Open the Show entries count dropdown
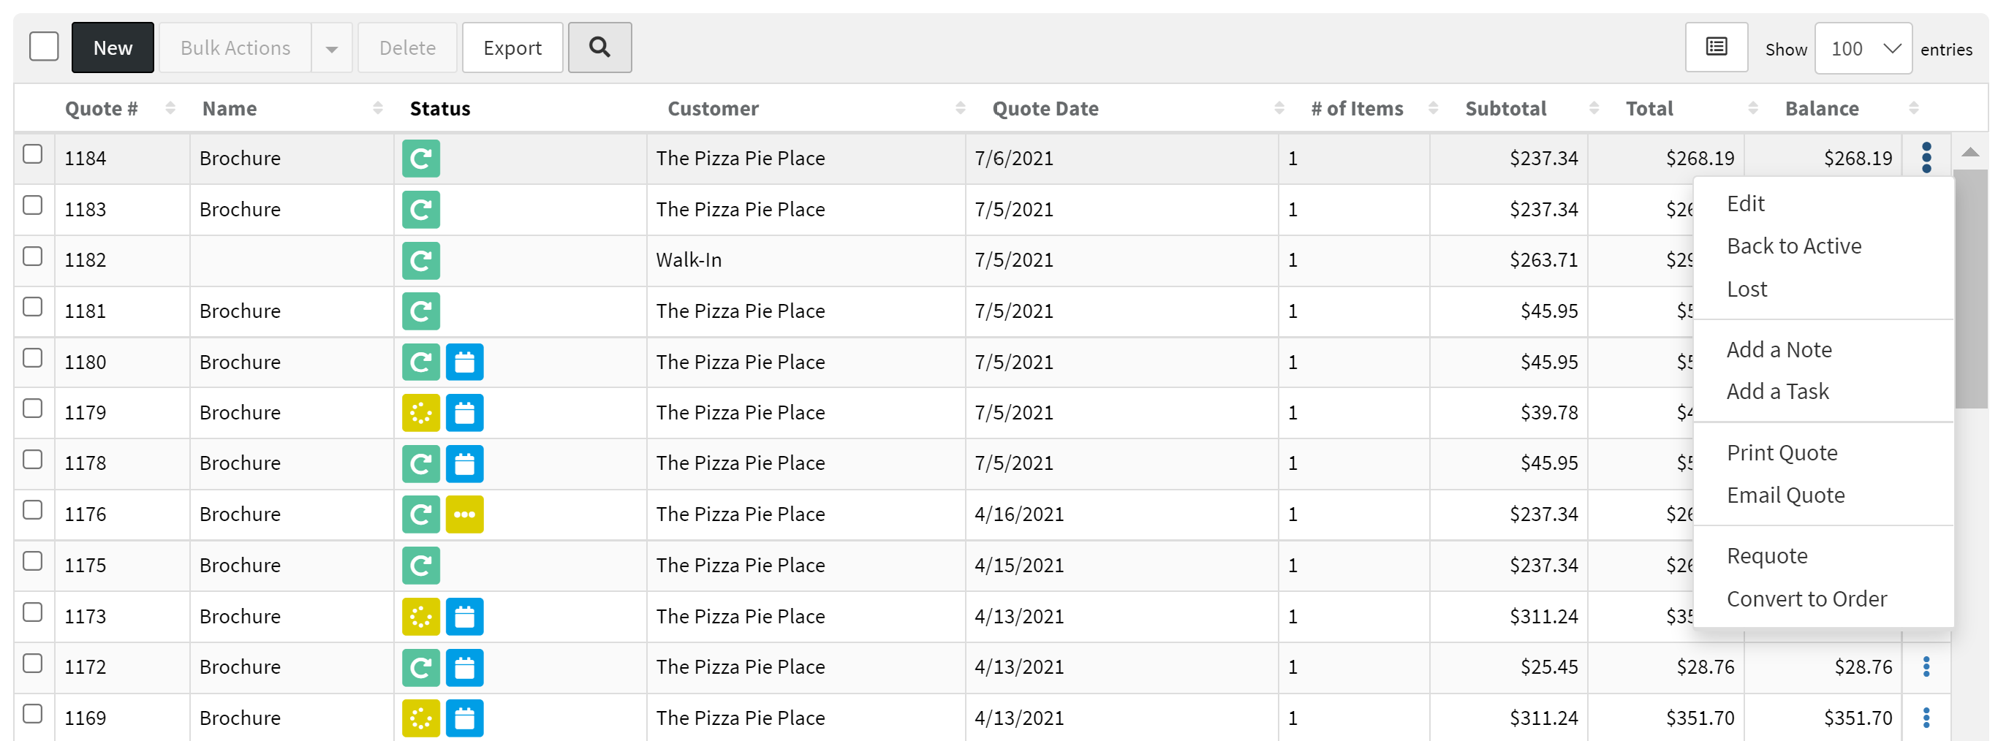Screen dimensions: 1998x741 pos(1862,49)
